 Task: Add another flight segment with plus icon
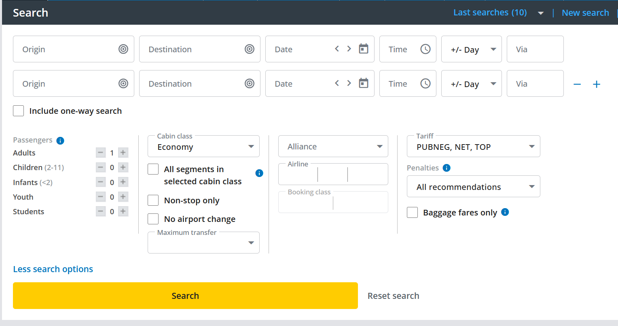tap(596, 84)
